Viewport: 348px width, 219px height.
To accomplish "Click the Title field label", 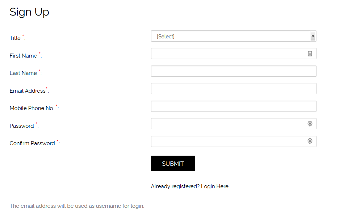I will tap(15, 38).
